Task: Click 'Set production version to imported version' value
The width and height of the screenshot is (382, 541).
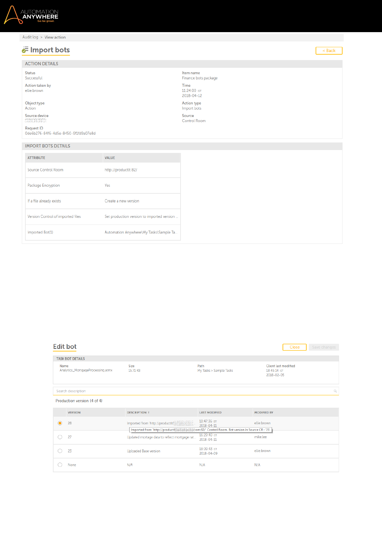Action: tap(141, 217)
